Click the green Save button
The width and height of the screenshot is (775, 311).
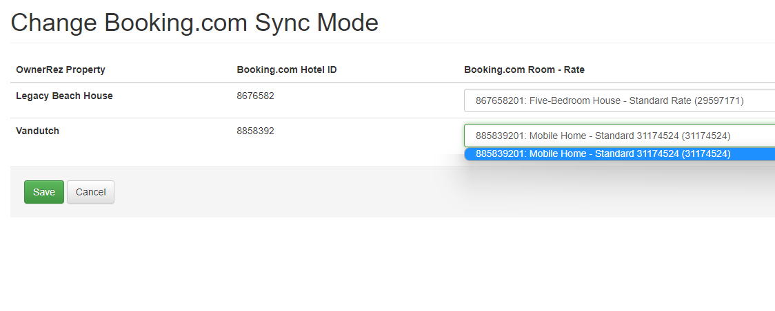pyautogui.click(x=43, y=192)
